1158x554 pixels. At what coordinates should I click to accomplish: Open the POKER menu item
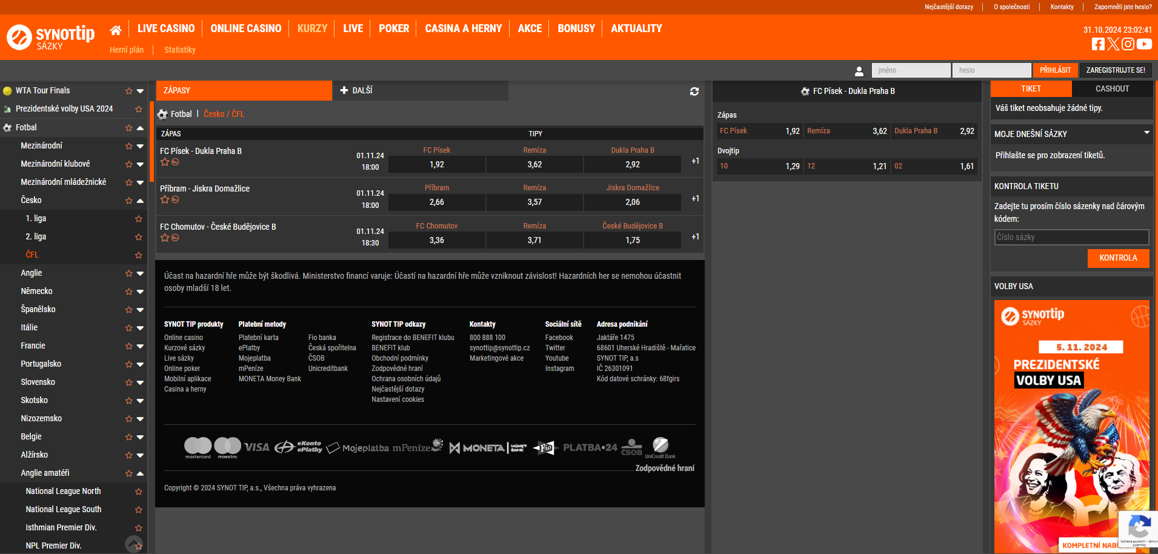tap(394, 28)
